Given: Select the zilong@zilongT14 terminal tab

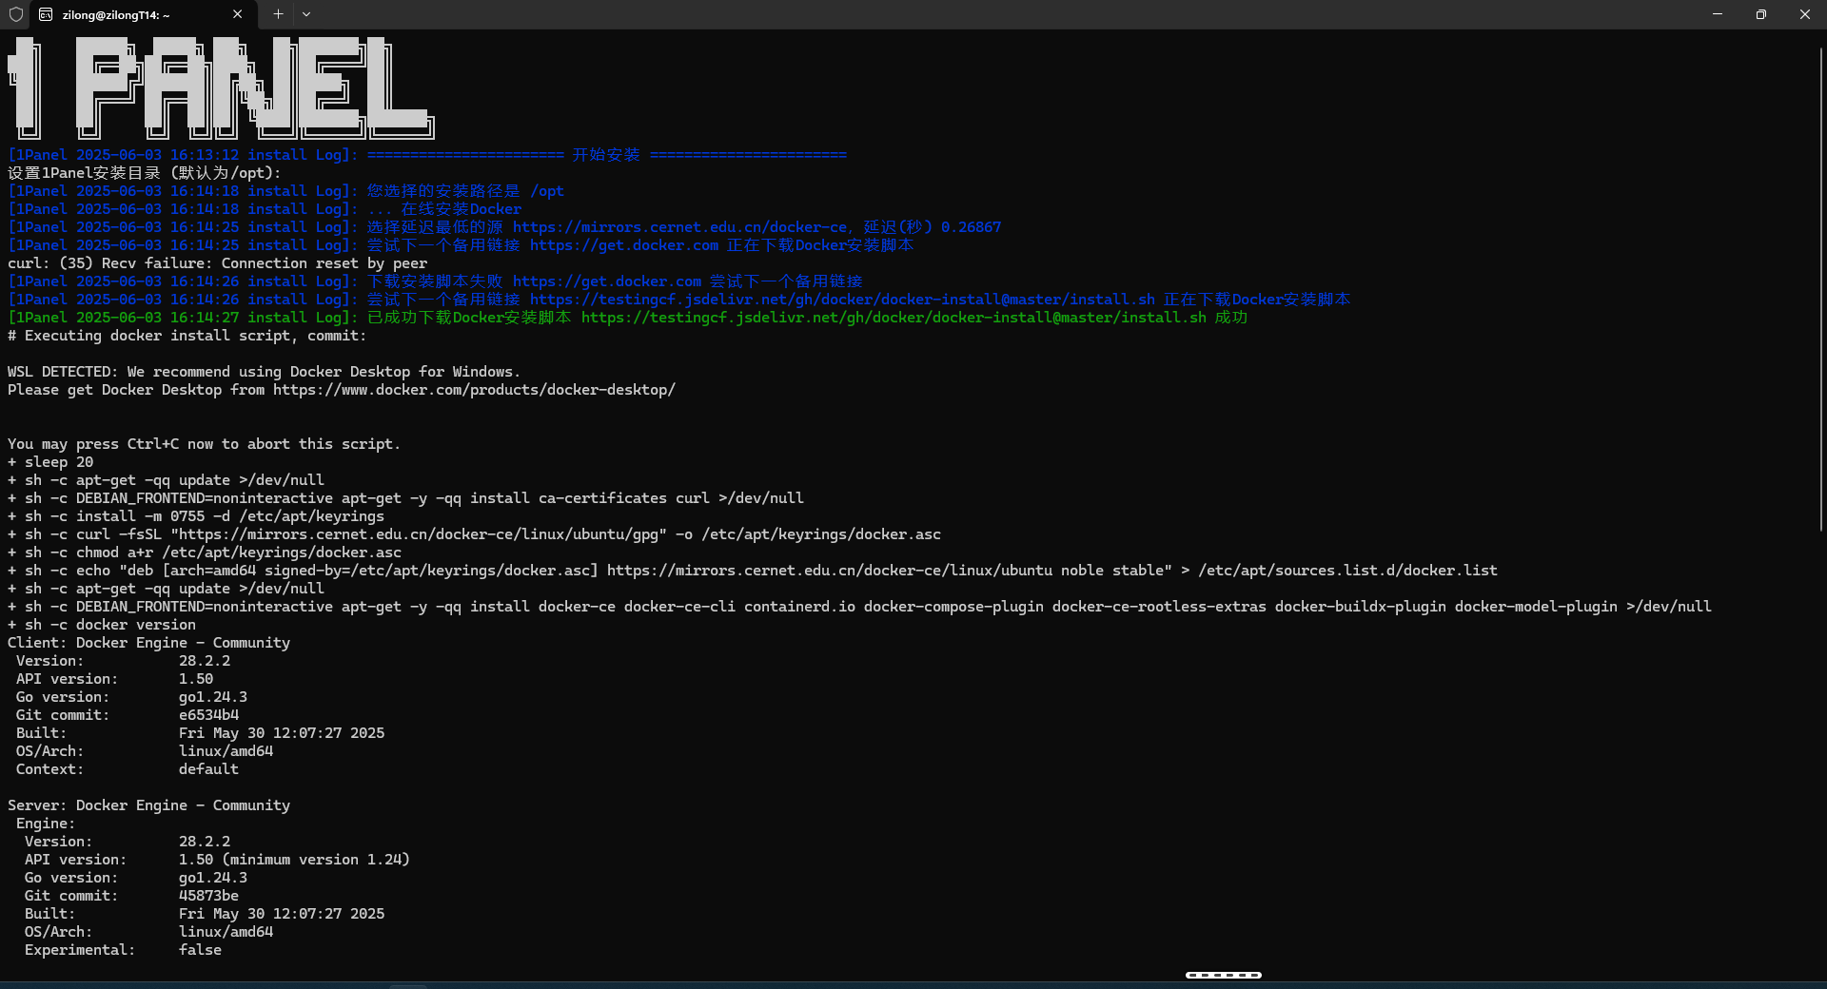Looking at the screenshot, I should tap(143, 14).
